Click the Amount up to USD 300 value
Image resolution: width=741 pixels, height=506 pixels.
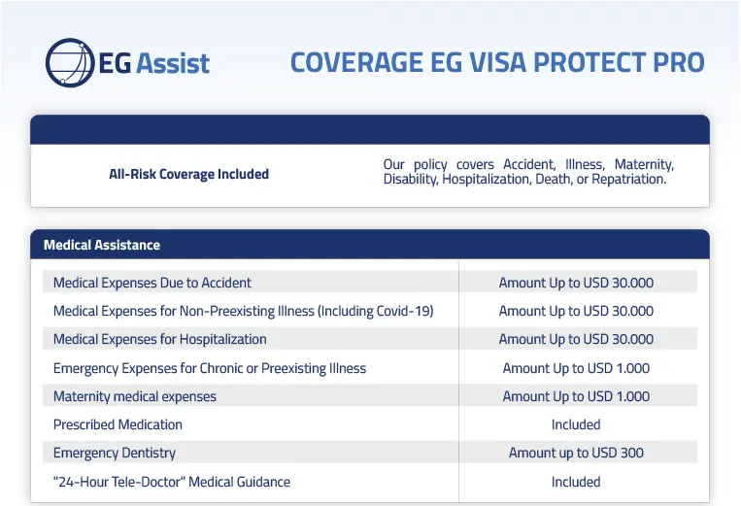[x=576, y=453]
